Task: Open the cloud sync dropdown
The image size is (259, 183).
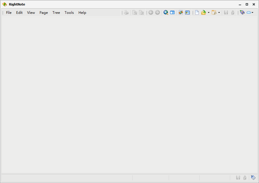Action: point(250,12)
